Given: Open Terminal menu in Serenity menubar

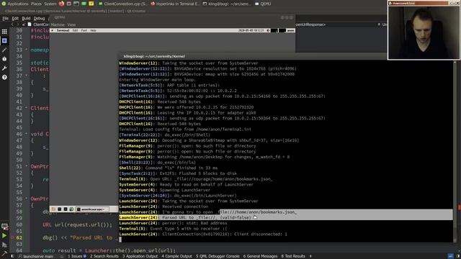Looking at the screenshot, I should (63, 30).
